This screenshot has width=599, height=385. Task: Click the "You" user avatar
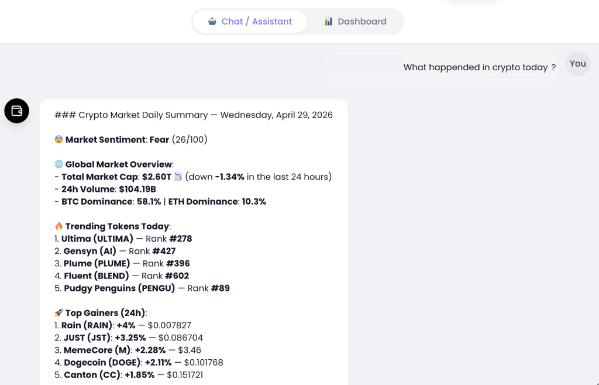(x=577, y=64)
